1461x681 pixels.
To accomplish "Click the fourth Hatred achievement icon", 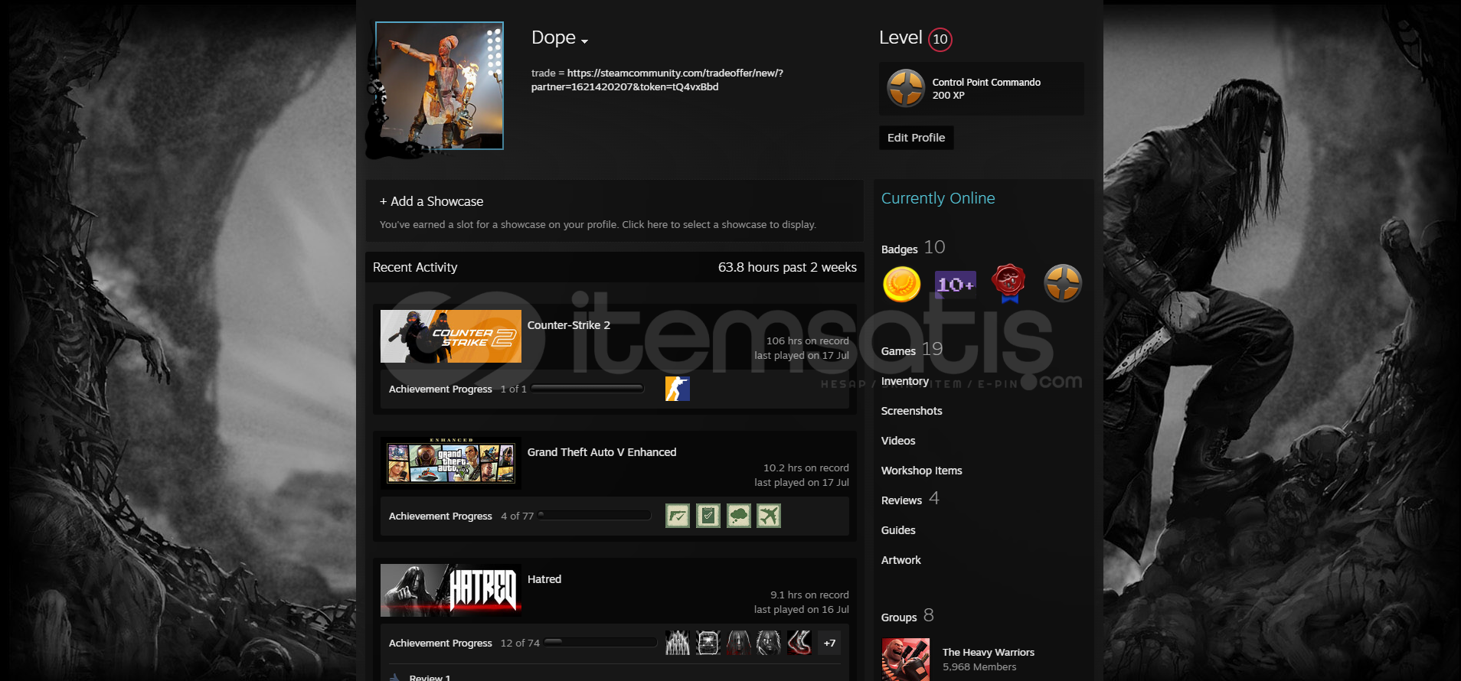I will [769, 643].
